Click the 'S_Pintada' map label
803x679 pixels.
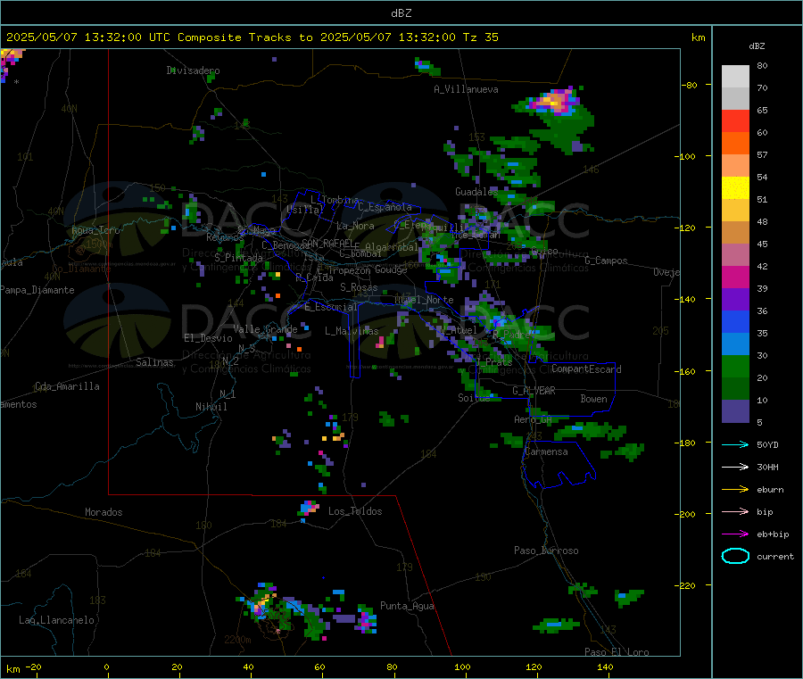pos(238,258)
